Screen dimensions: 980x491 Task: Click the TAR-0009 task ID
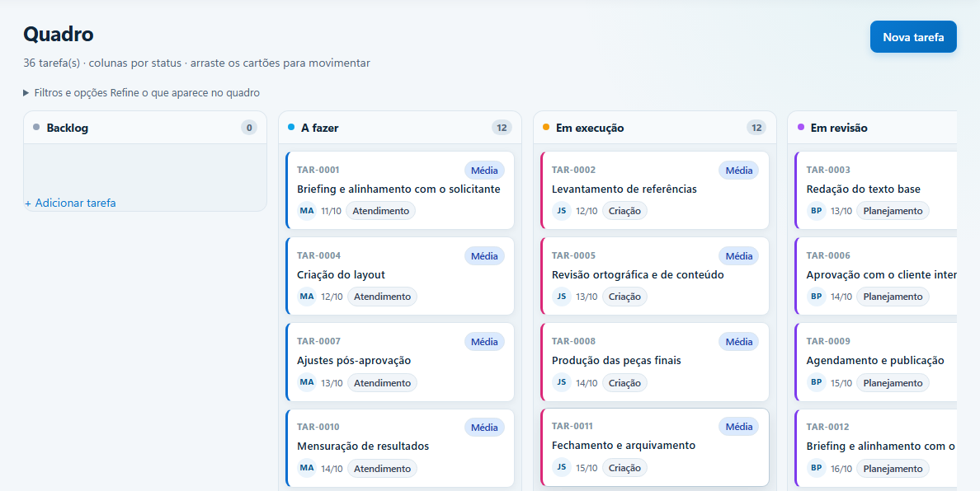coord(828,341)
